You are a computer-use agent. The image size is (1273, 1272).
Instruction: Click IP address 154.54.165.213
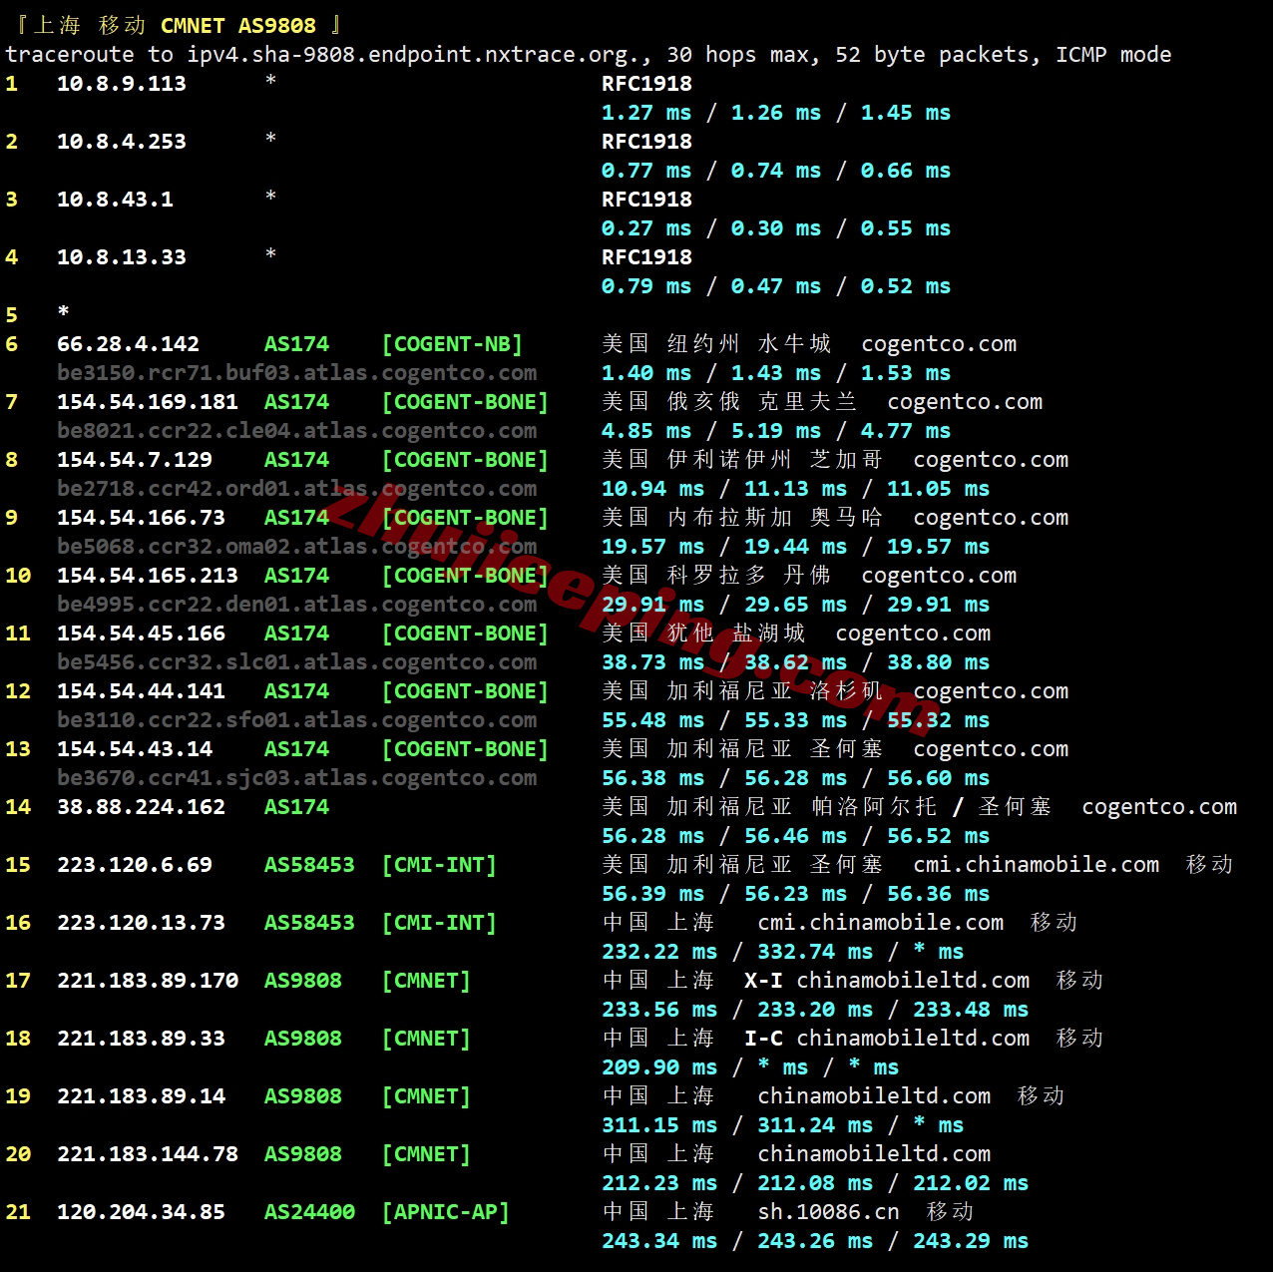pyautogui.click(x=148, y=576)
